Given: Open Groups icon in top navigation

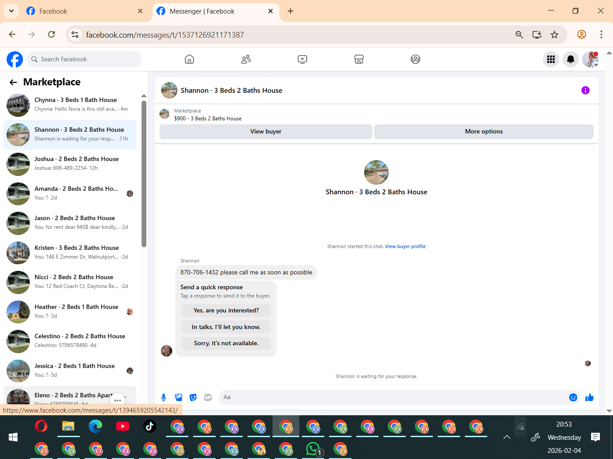Looking at the screenshot, I should [415, 59].
